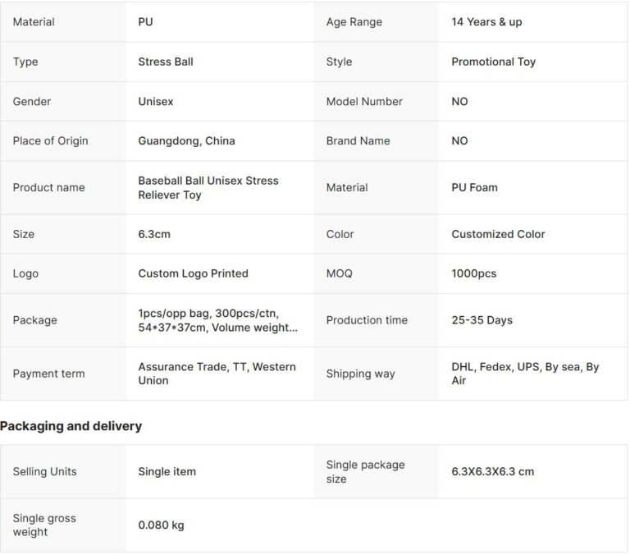Click the "14 Years & up" age value
Screen dimensions: 630x555
pyautogui.click(x=486, y=22)
